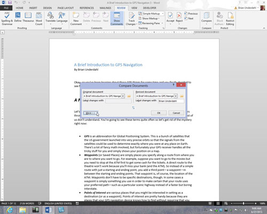
Task: Click the zoom in plus button
Action: click(256, 203)
